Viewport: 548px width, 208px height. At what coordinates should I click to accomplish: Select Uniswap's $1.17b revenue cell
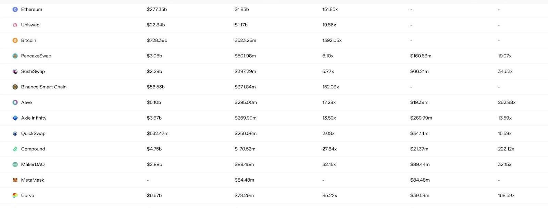(241, 25)
